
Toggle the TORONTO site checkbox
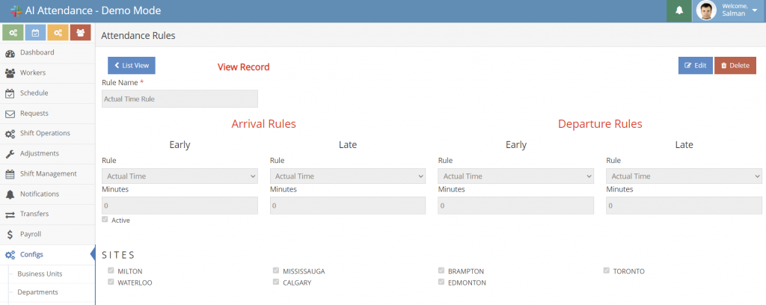(x=607, y=271)
